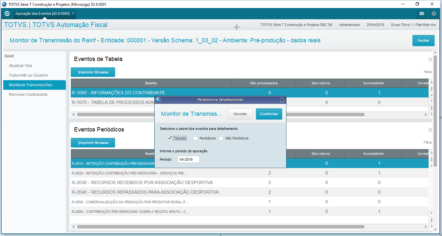This screenshot has height=236, width=442.
Task: Select row R-2060 - CONTRIBUIÇÃO PREVIDENCIÁRIA SOBRE A RECEITA BRUTA
Action: click(250, 211)
